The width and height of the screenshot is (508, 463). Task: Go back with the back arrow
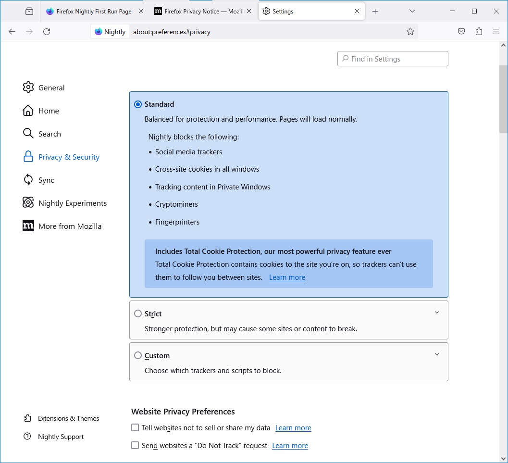pos(12,31)
